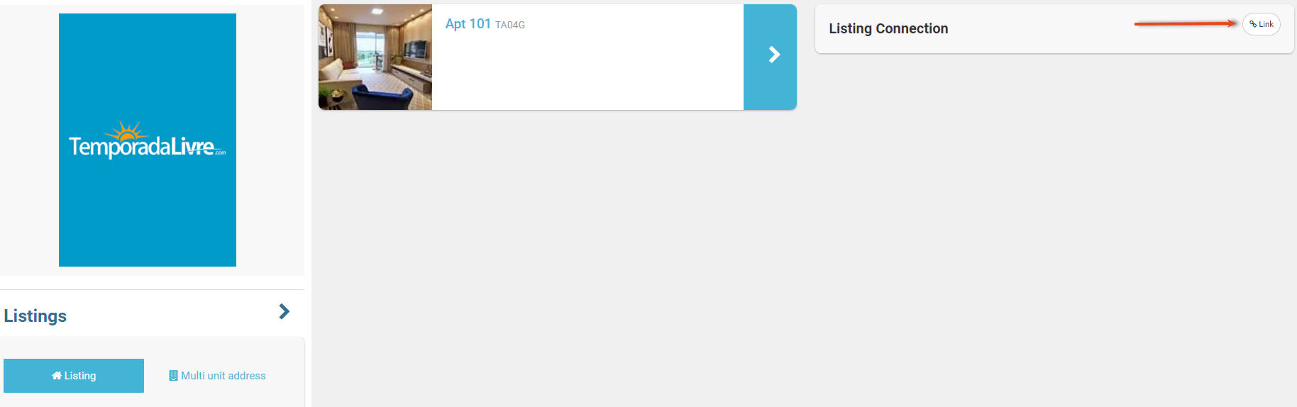Click the Link button in Listing Connection
The width and height of the screenshot is (1297, 407).
(1261, 24)
